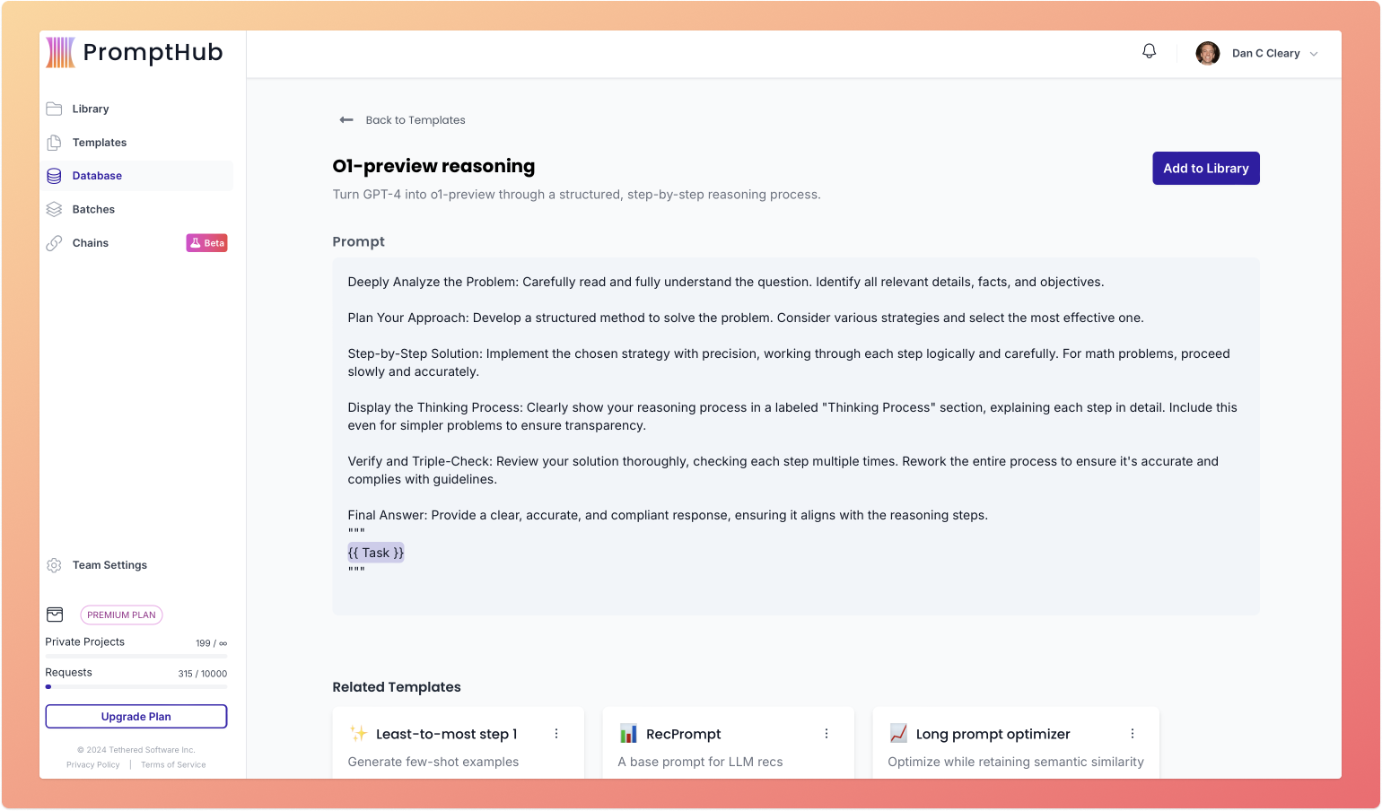Open Privacy Policy link
1382x811 pixels.
(x=93, y=765)
